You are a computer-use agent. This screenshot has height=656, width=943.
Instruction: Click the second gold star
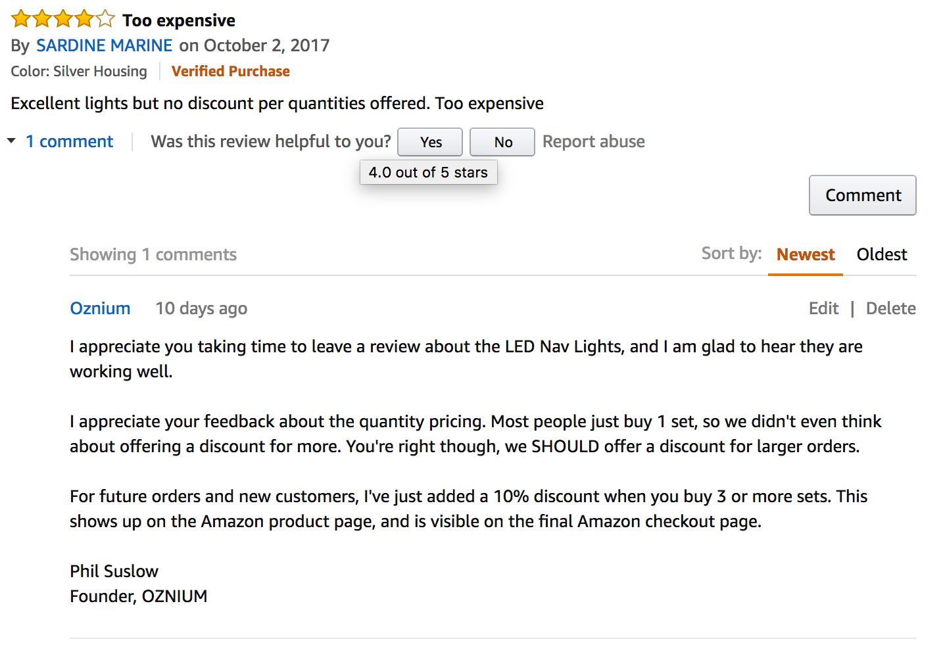pos(41,18)
